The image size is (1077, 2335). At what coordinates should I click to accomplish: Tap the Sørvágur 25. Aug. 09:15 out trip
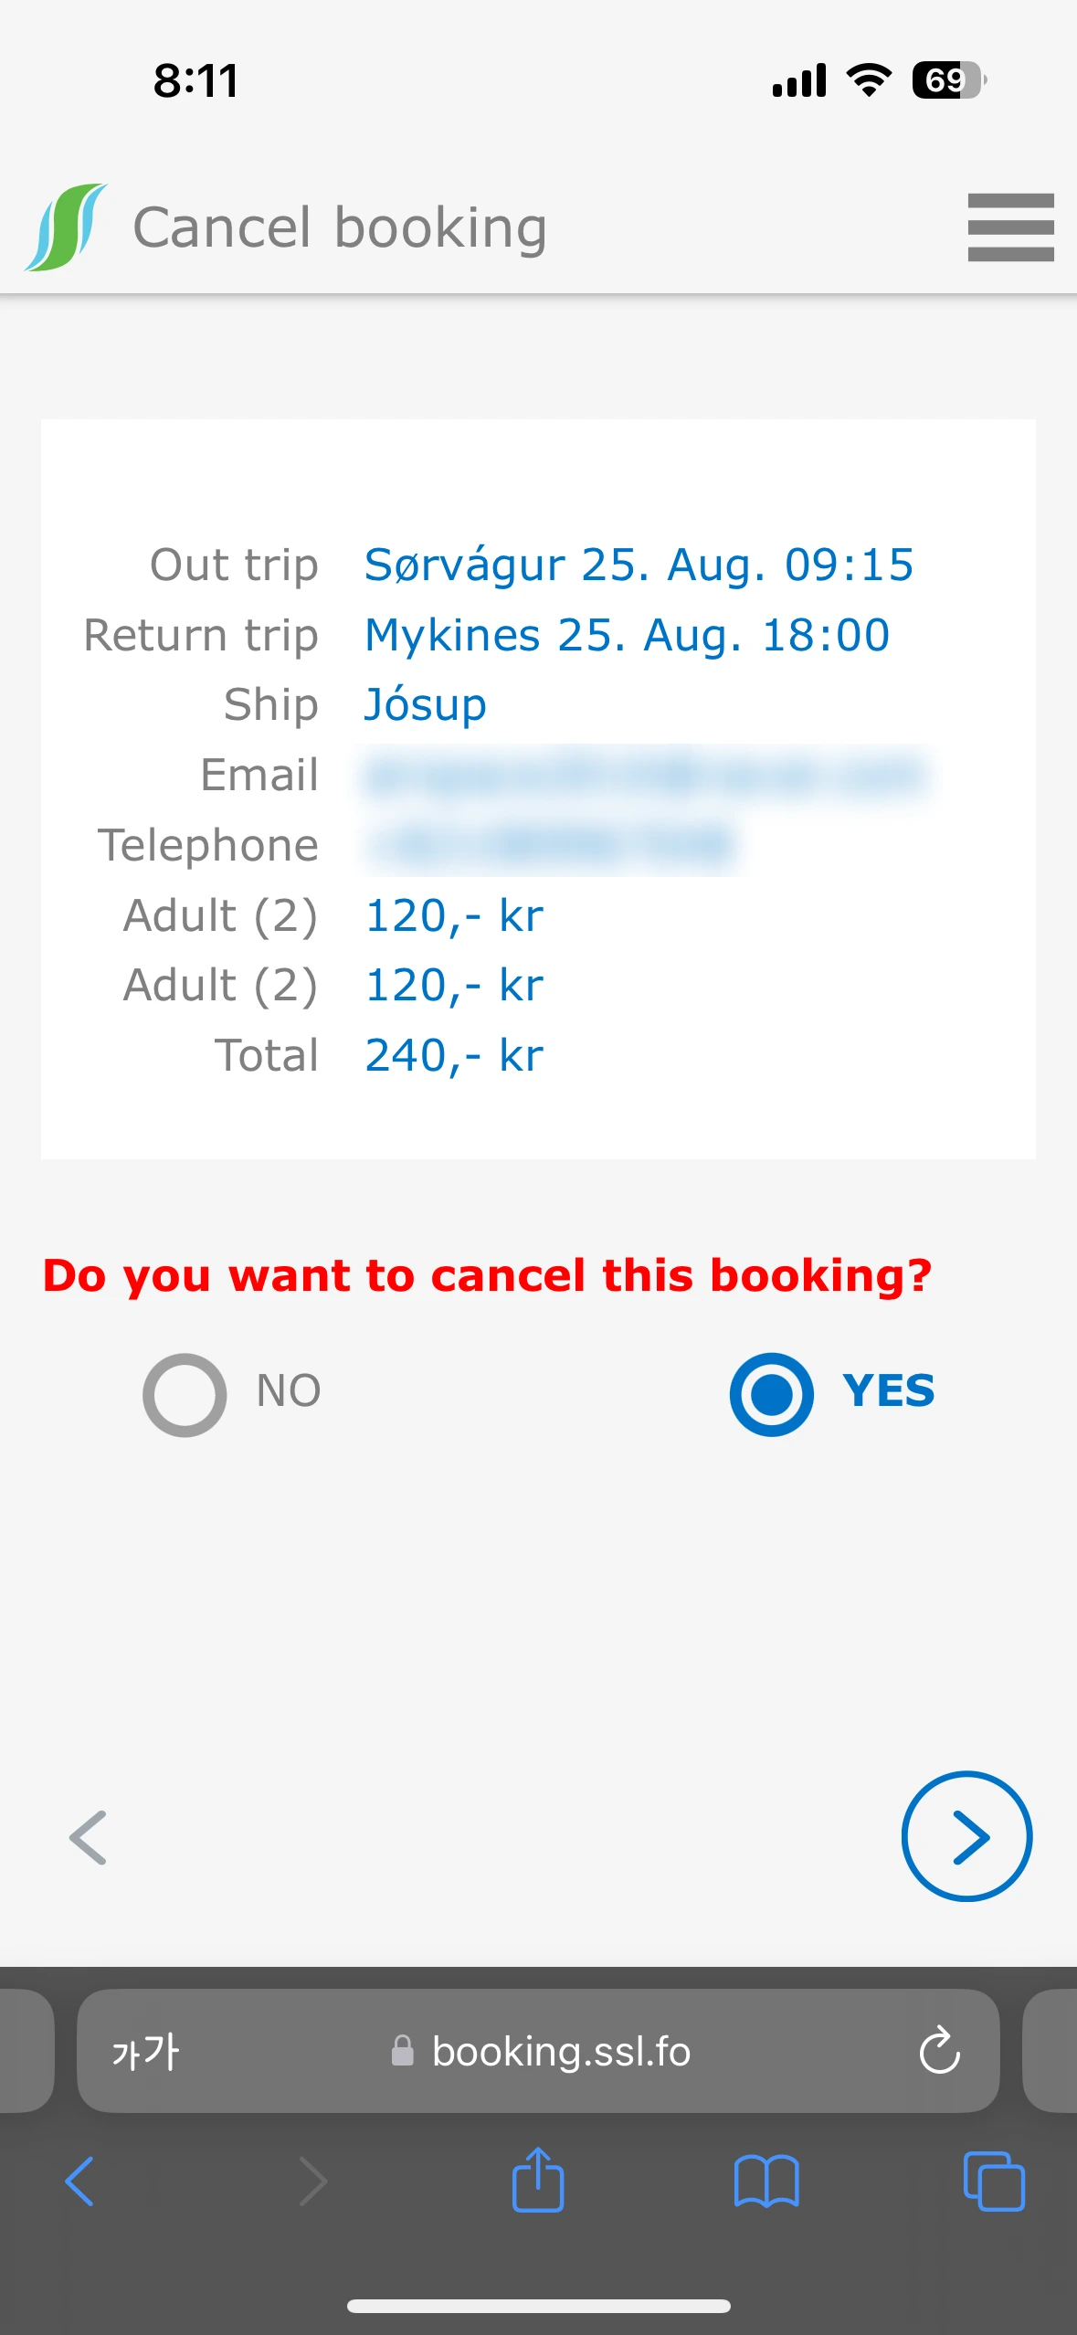pyautogui.click(x=639, y=565)
